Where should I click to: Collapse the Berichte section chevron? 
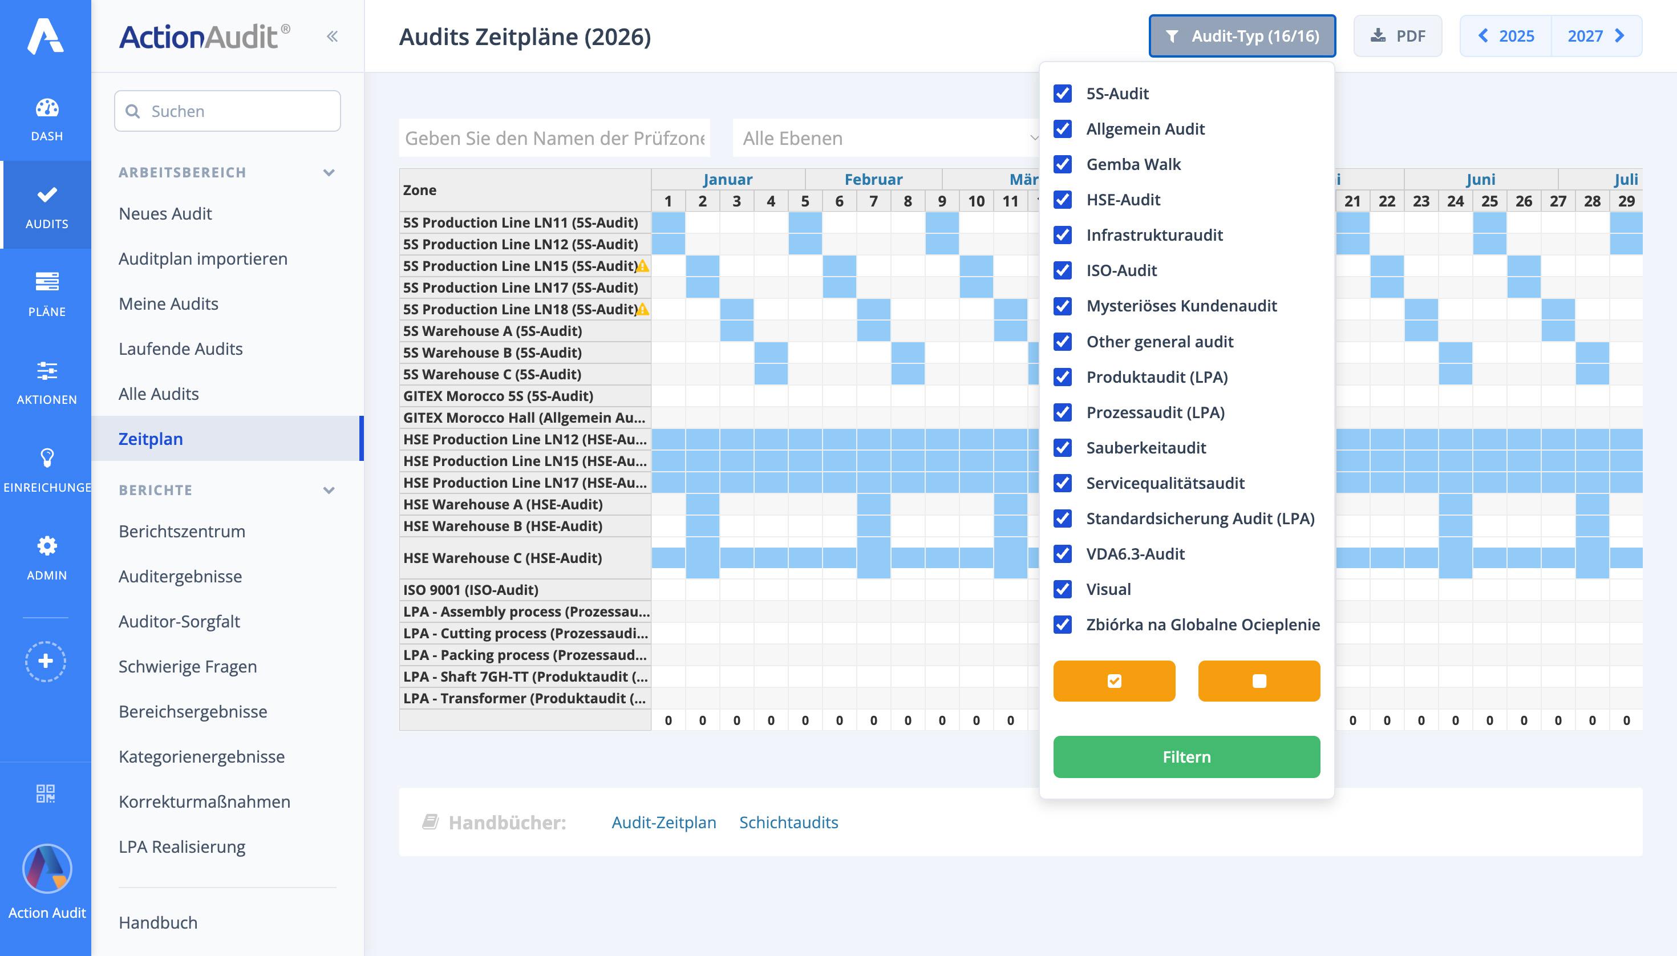329,491
